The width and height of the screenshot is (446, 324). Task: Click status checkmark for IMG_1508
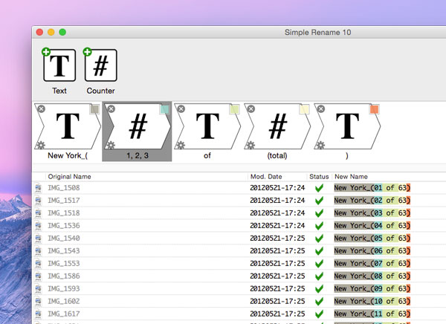(x=319, y=188)
